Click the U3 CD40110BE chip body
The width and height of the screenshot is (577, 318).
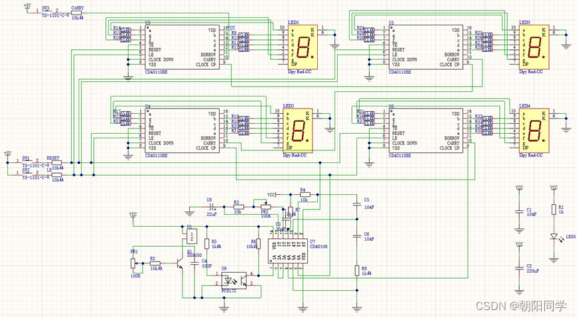click(x=182, y=47)
